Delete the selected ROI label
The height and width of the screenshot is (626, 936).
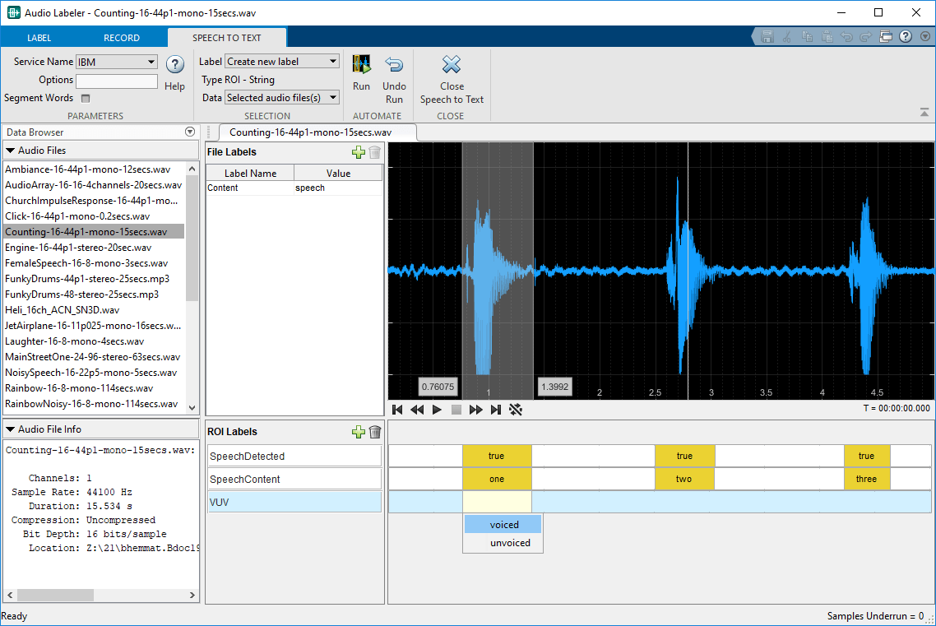point(375,432)
